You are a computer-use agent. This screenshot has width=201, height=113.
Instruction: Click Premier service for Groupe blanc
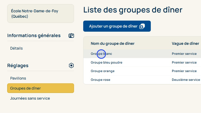[184, 54]
